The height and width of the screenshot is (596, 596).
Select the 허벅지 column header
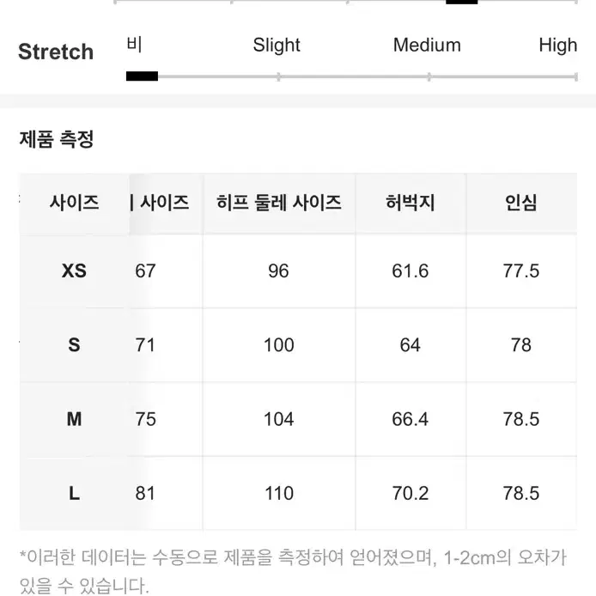click(x=411, y=202)
